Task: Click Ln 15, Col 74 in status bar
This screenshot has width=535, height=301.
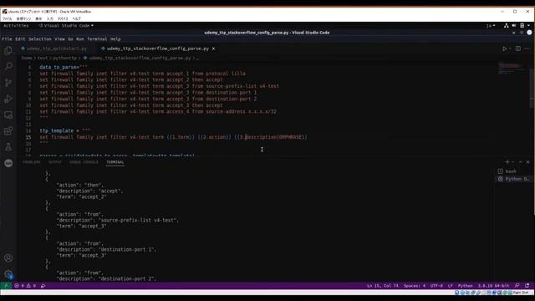Action: (x=383, y=286)
